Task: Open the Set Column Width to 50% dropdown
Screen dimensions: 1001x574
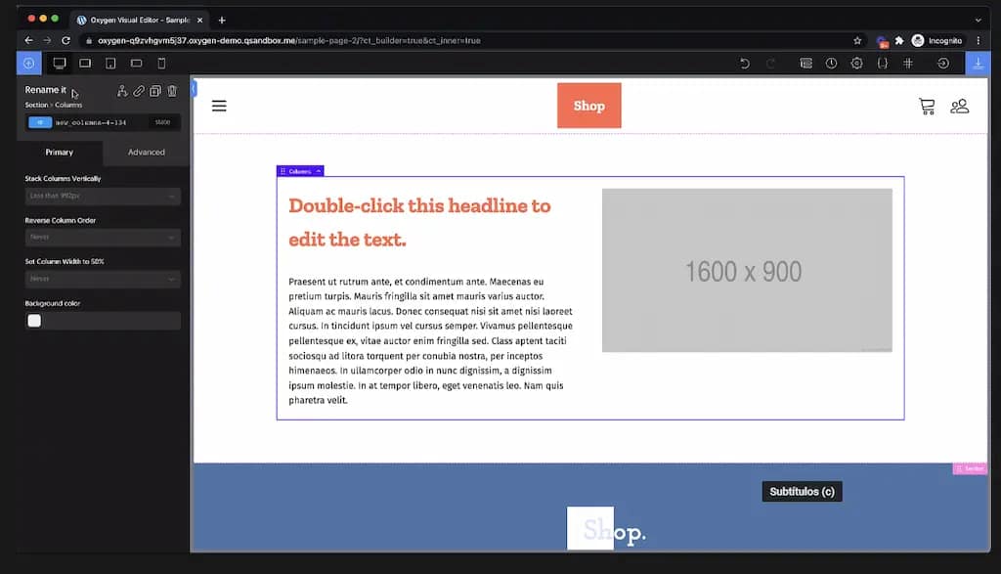Action: 103,279
